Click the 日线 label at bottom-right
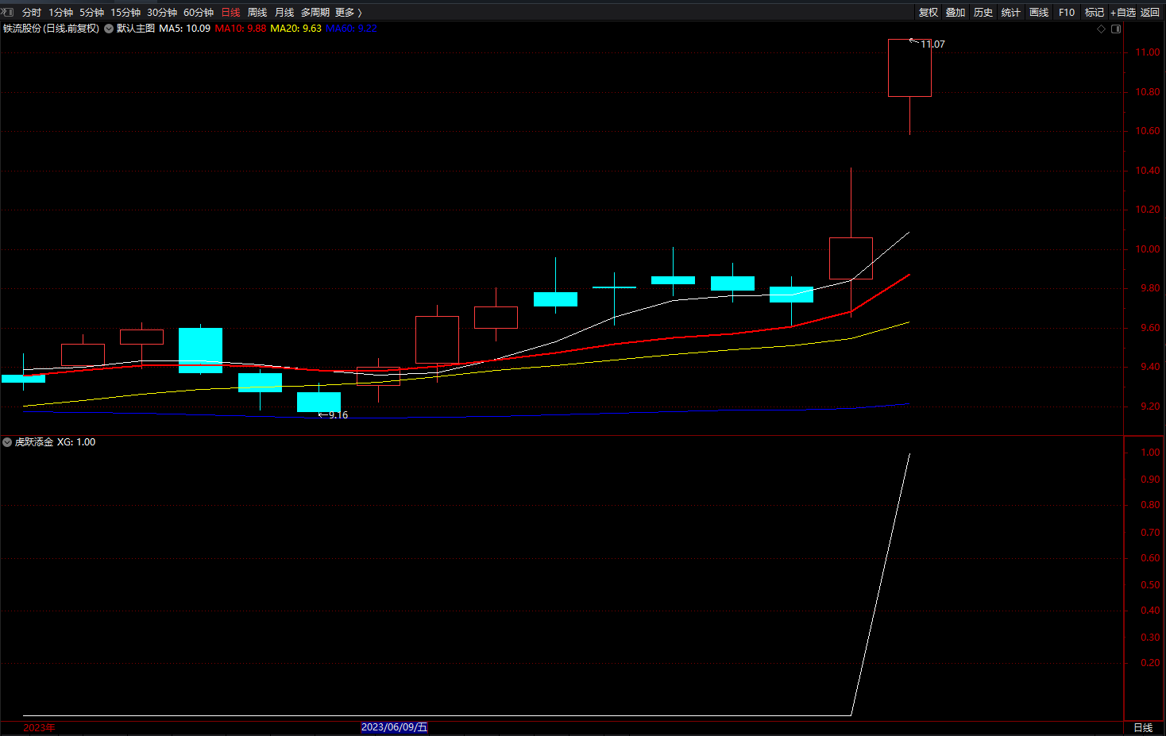Viewport: 1166px width, 736px height. [1143, 728]
